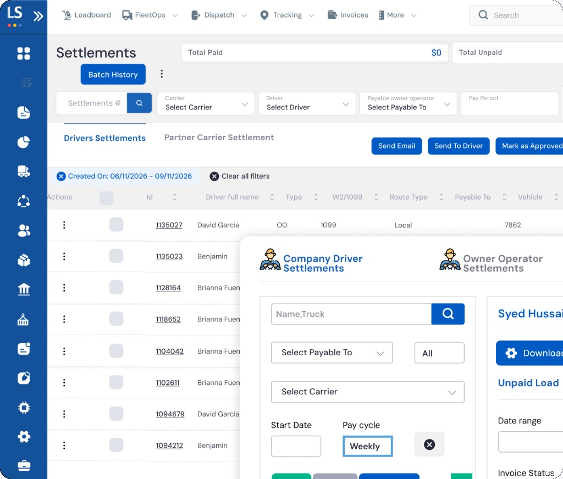Expand the Dispatch menu
This screenshot has width=563, height=479.
219,15
